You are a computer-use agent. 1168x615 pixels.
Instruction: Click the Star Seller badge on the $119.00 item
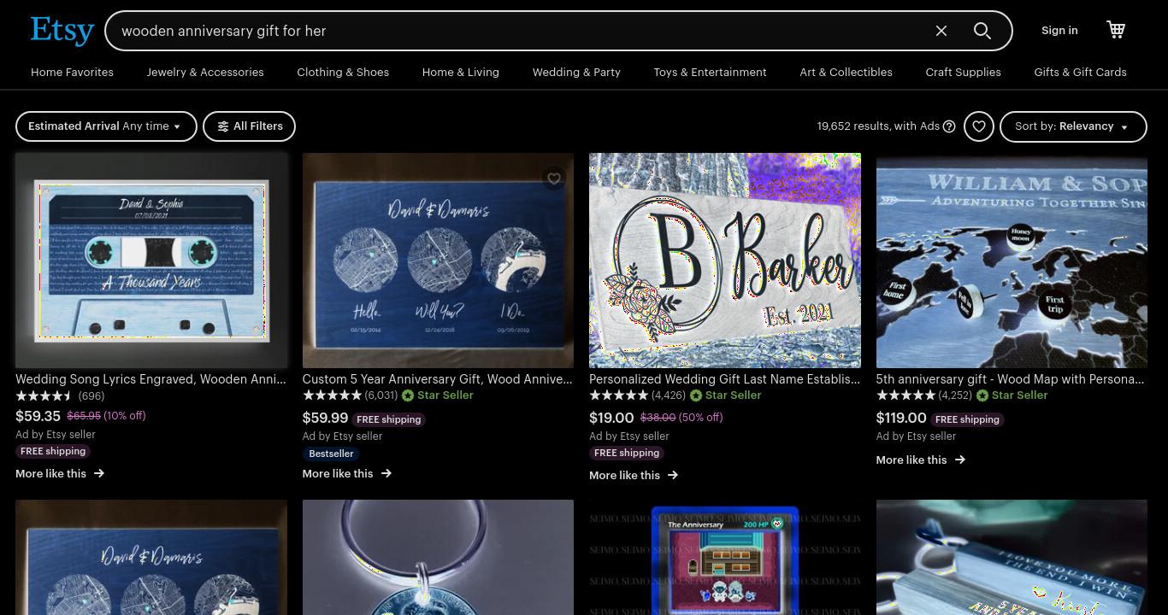1012,395
